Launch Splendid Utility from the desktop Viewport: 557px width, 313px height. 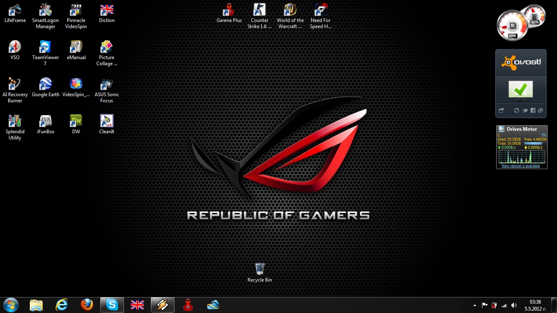click(15, 127)
